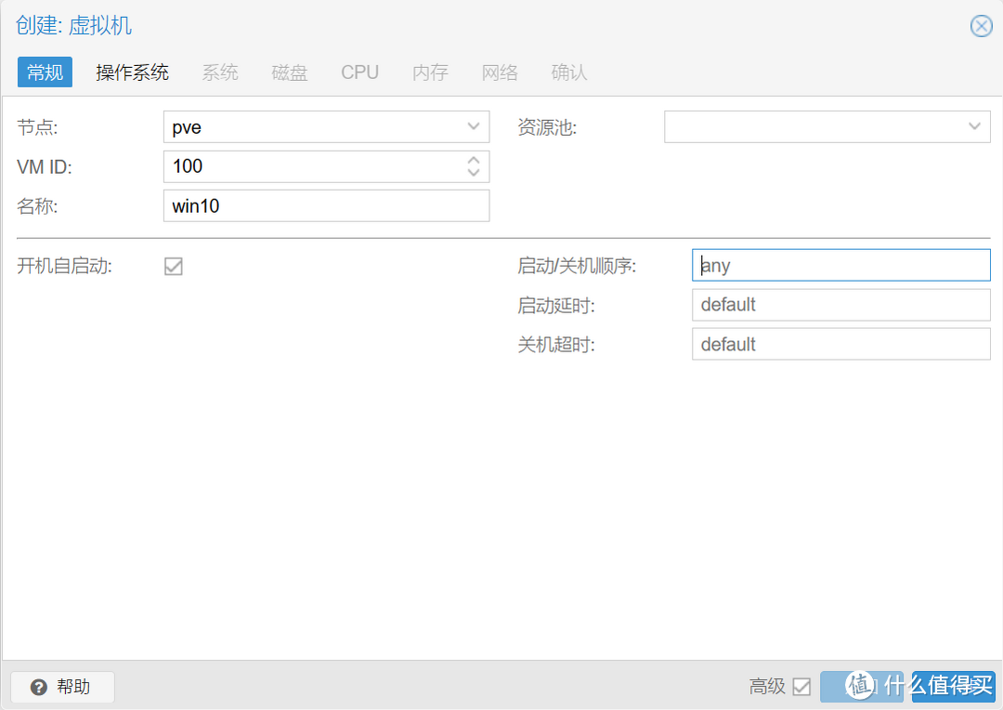Viewport: 1003px width, 710px height.
Task: Select the 系统 tab
Action: coord(220,72)
